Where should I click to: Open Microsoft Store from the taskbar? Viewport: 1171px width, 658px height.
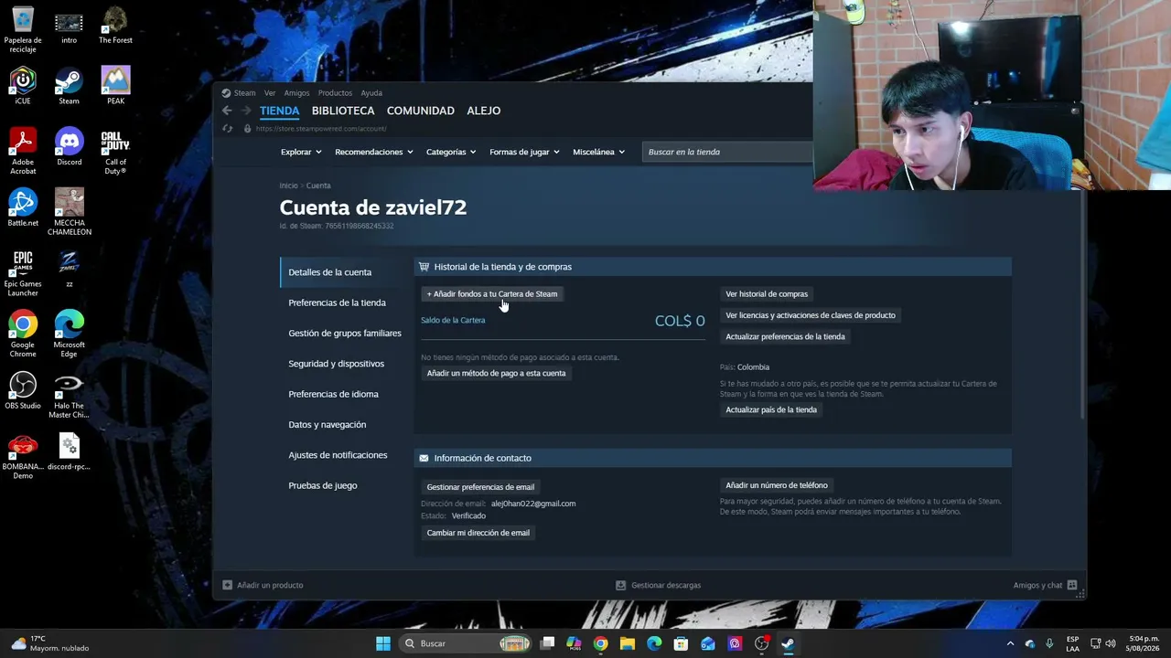click(x=681, y=643)
